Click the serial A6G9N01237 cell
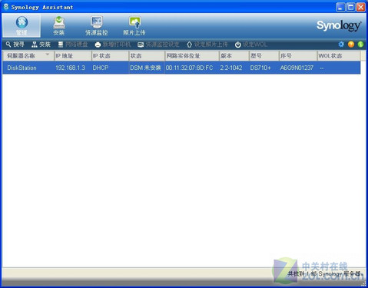This screenshot has width=368, height=288. point(297,68)
